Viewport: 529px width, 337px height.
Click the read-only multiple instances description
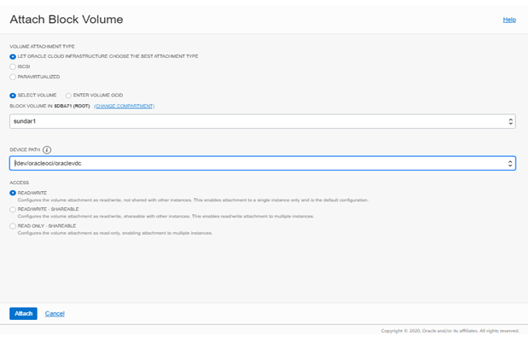pos(115,233)
